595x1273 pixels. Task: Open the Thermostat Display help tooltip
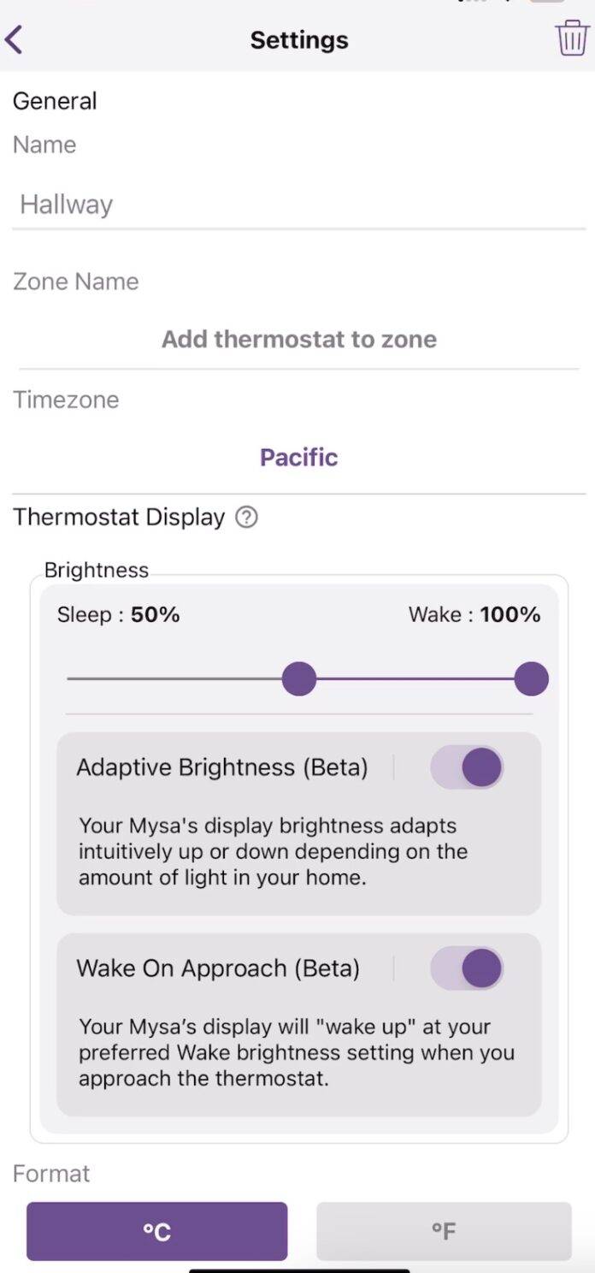(x=246, y=518)
